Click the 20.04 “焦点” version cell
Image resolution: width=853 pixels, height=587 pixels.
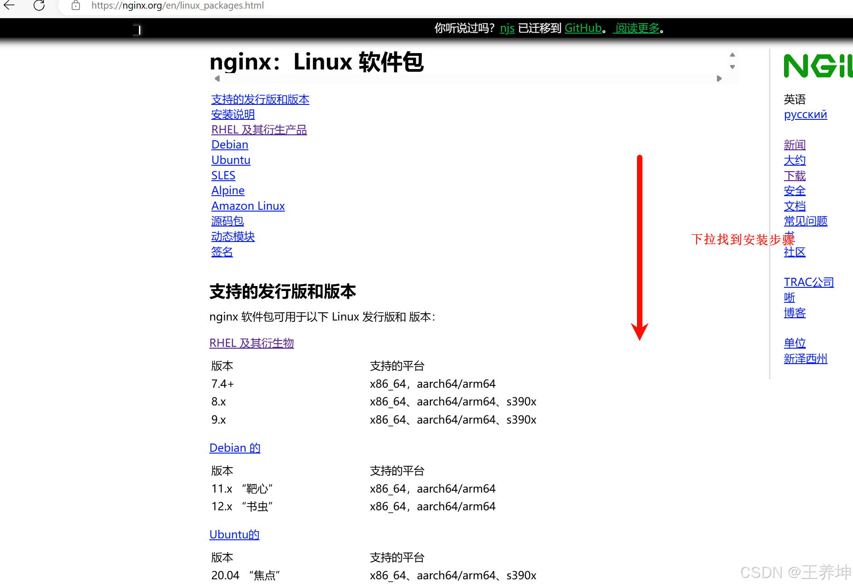pos(246,576)
